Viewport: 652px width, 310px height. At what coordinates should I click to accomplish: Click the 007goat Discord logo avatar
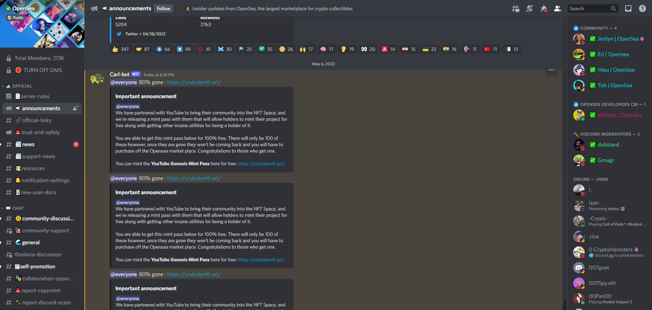click(579, 268)
